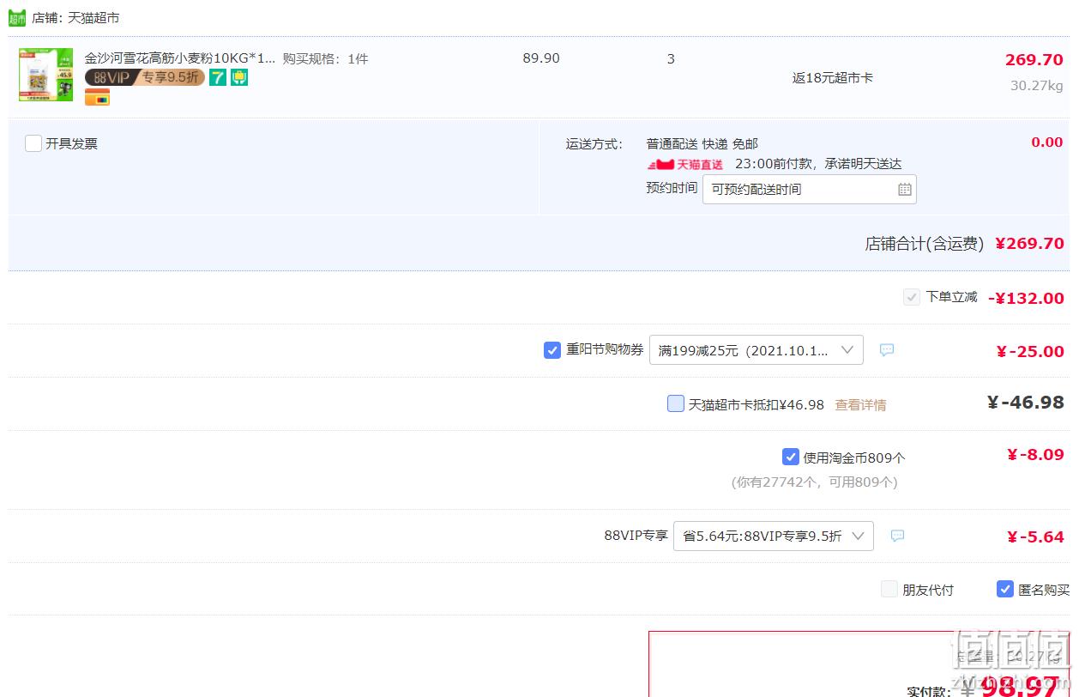Click the store total amount ¥269.70
Viewport: 1079px width, 697px height.
1029,244
